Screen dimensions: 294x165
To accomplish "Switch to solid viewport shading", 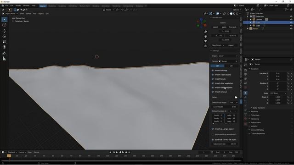I will (231, 14).
